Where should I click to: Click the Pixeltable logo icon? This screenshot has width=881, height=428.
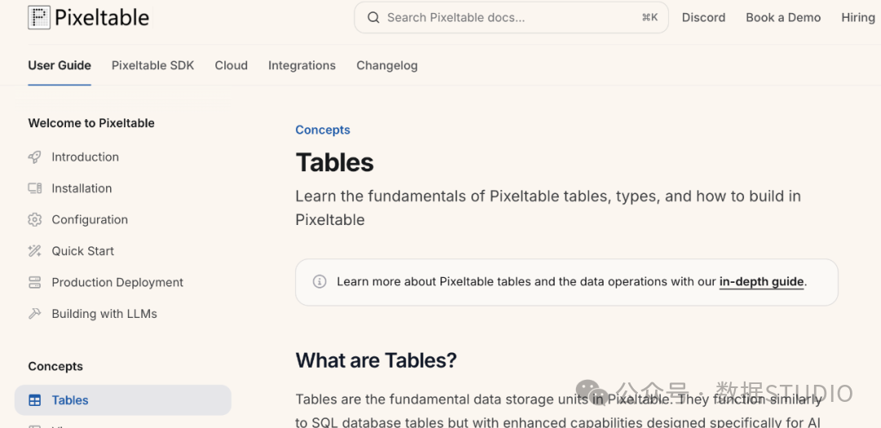[x=39, y=17]
